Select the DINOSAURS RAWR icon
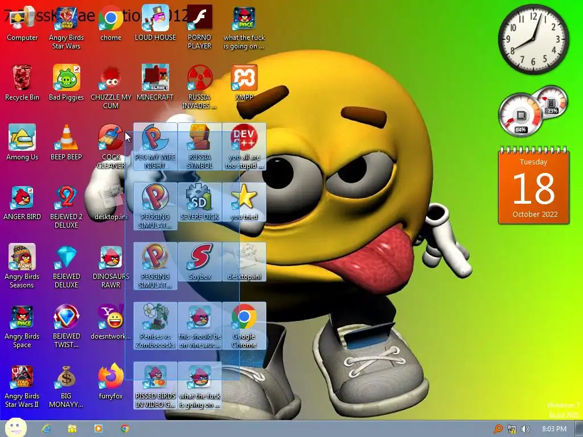The image size is (583, 437). pos(111,267)
